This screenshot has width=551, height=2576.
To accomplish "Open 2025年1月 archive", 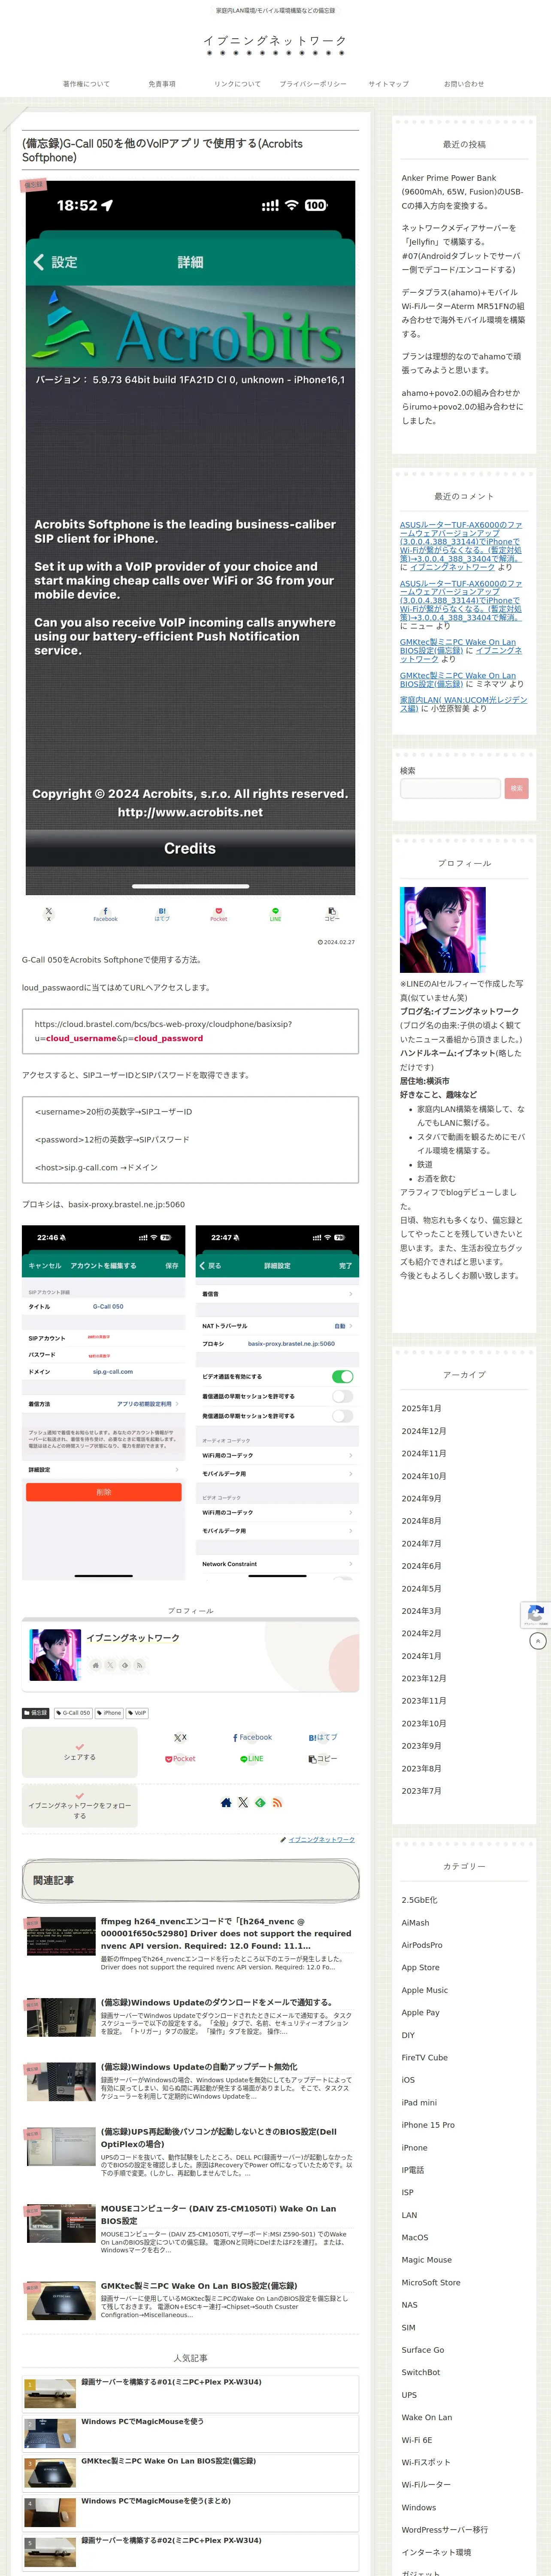I will [421, 1408].
